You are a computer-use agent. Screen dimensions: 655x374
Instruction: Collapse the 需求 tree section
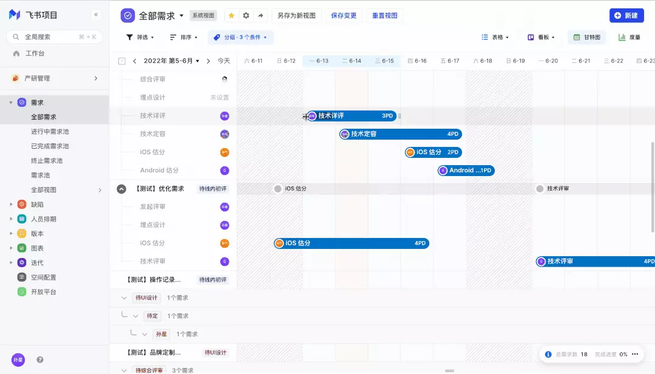(11, 103)
